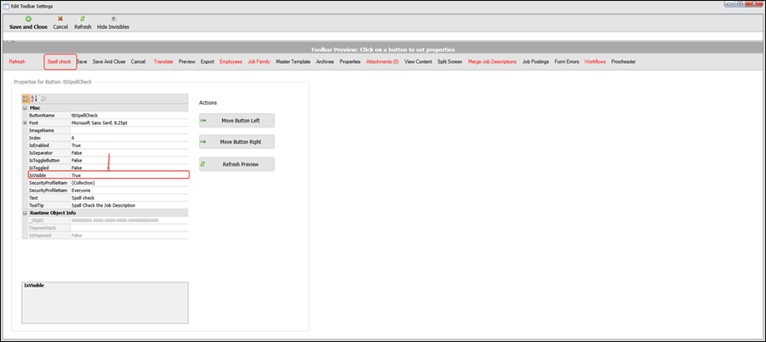Select the Proofreader preview button
The image size is (766, 342).
(623, 62)
